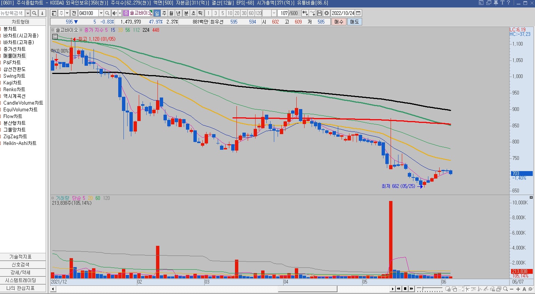535x294 pixels.
Task: Choose the 120 interval button
Action: pos(258,13)
